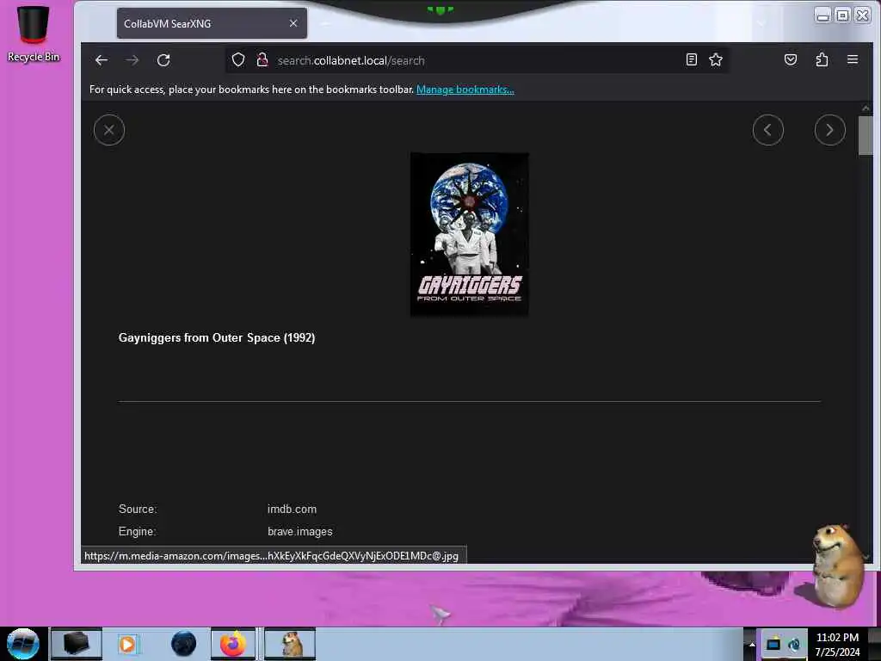The height and width of the screenshot is (661, 881).
Task: Expand the hidden system tray icons
Action: pos(751,644)
